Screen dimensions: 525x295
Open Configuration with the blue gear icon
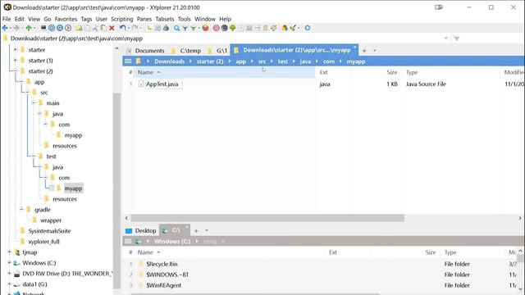coord(308,28)
